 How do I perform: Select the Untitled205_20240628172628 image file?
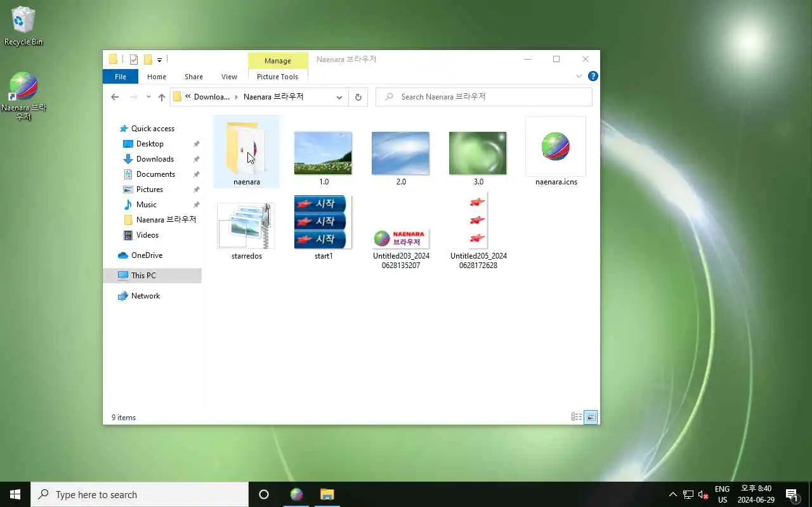pyautogui.click(x=478, y=221)
